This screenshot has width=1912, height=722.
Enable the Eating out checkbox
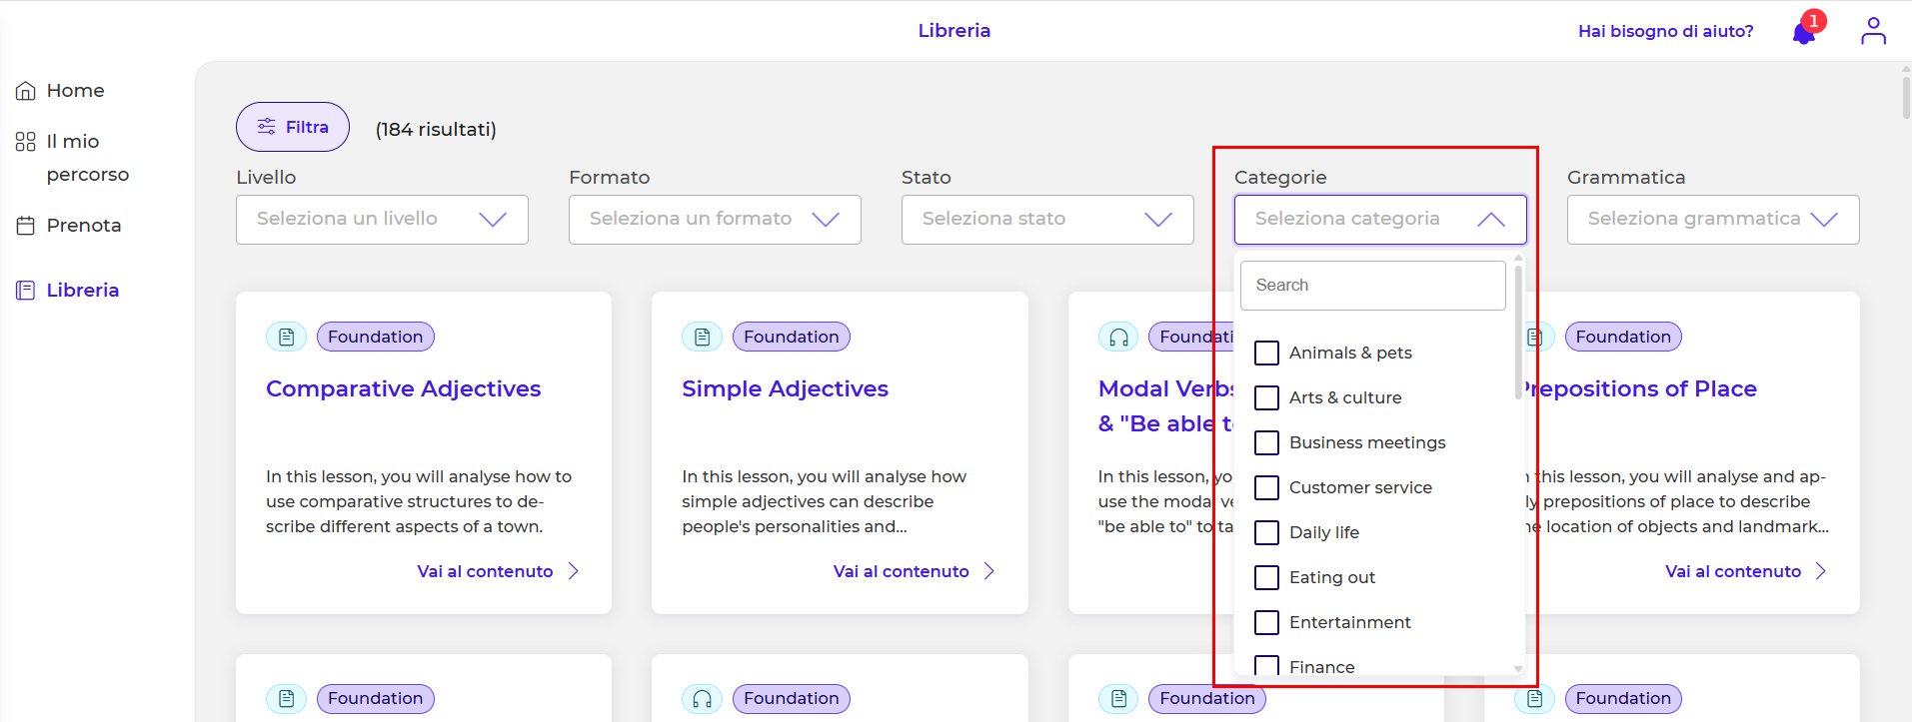pyautogui.click(x=1266, y=578)
